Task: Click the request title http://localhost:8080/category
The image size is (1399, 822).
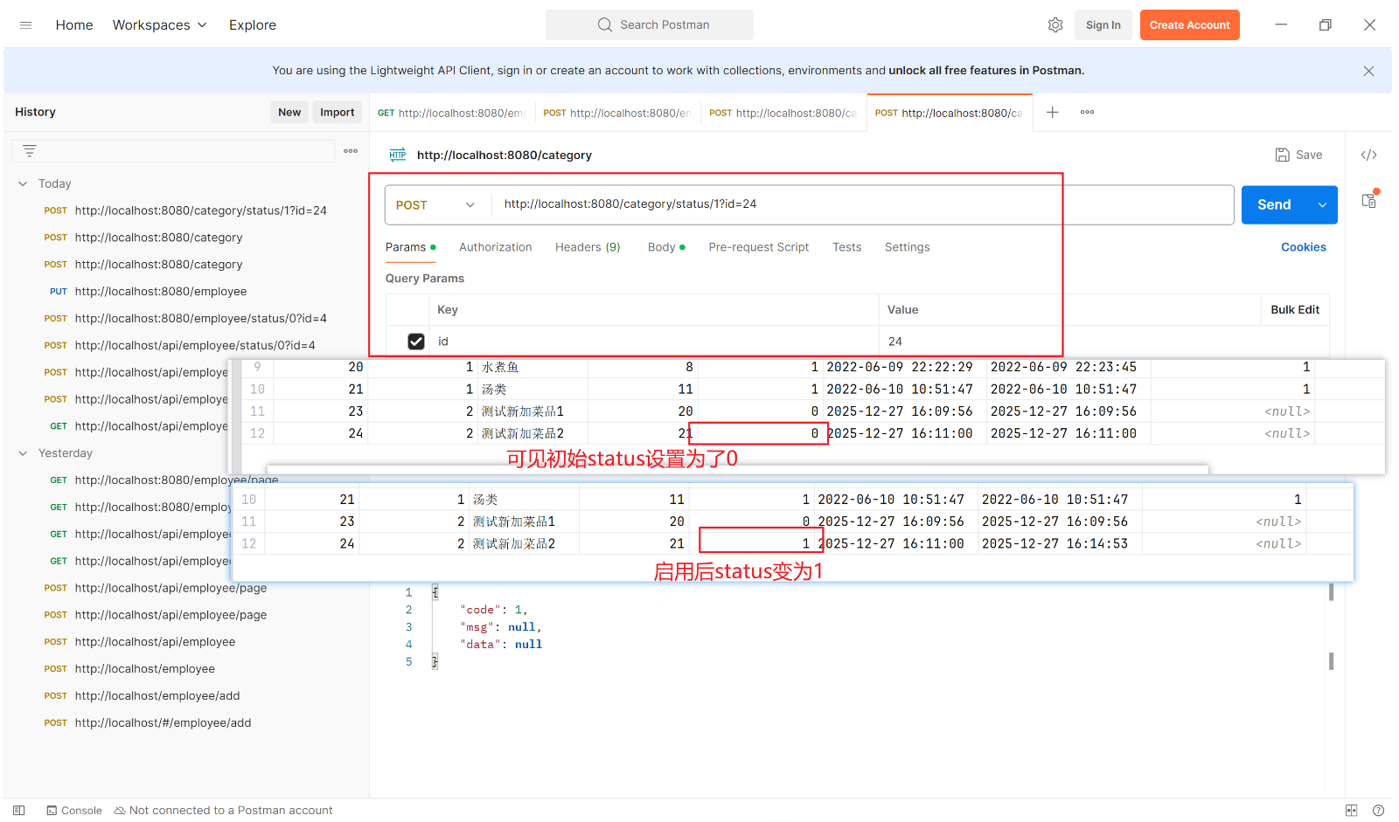Action: pos(505,155)
